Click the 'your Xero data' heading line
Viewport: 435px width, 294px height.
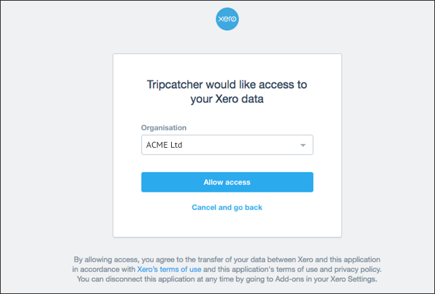click(x=227, y=99)
